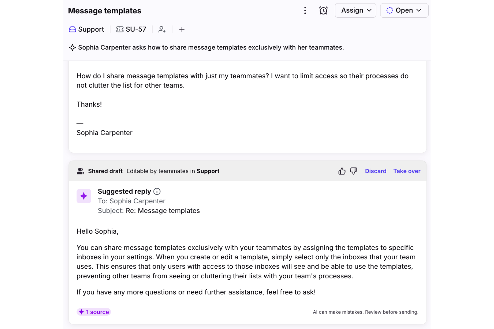Take over the shared draft
This screenshot has height=329, width=494.
point(407,171)
